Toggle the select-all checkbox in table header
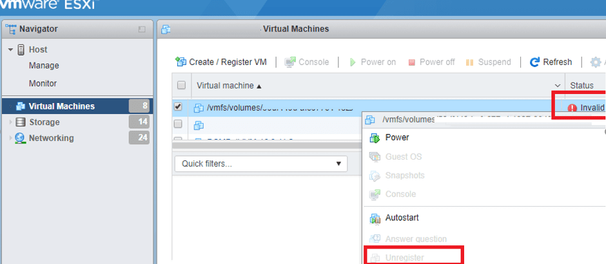 click(181, 86)
